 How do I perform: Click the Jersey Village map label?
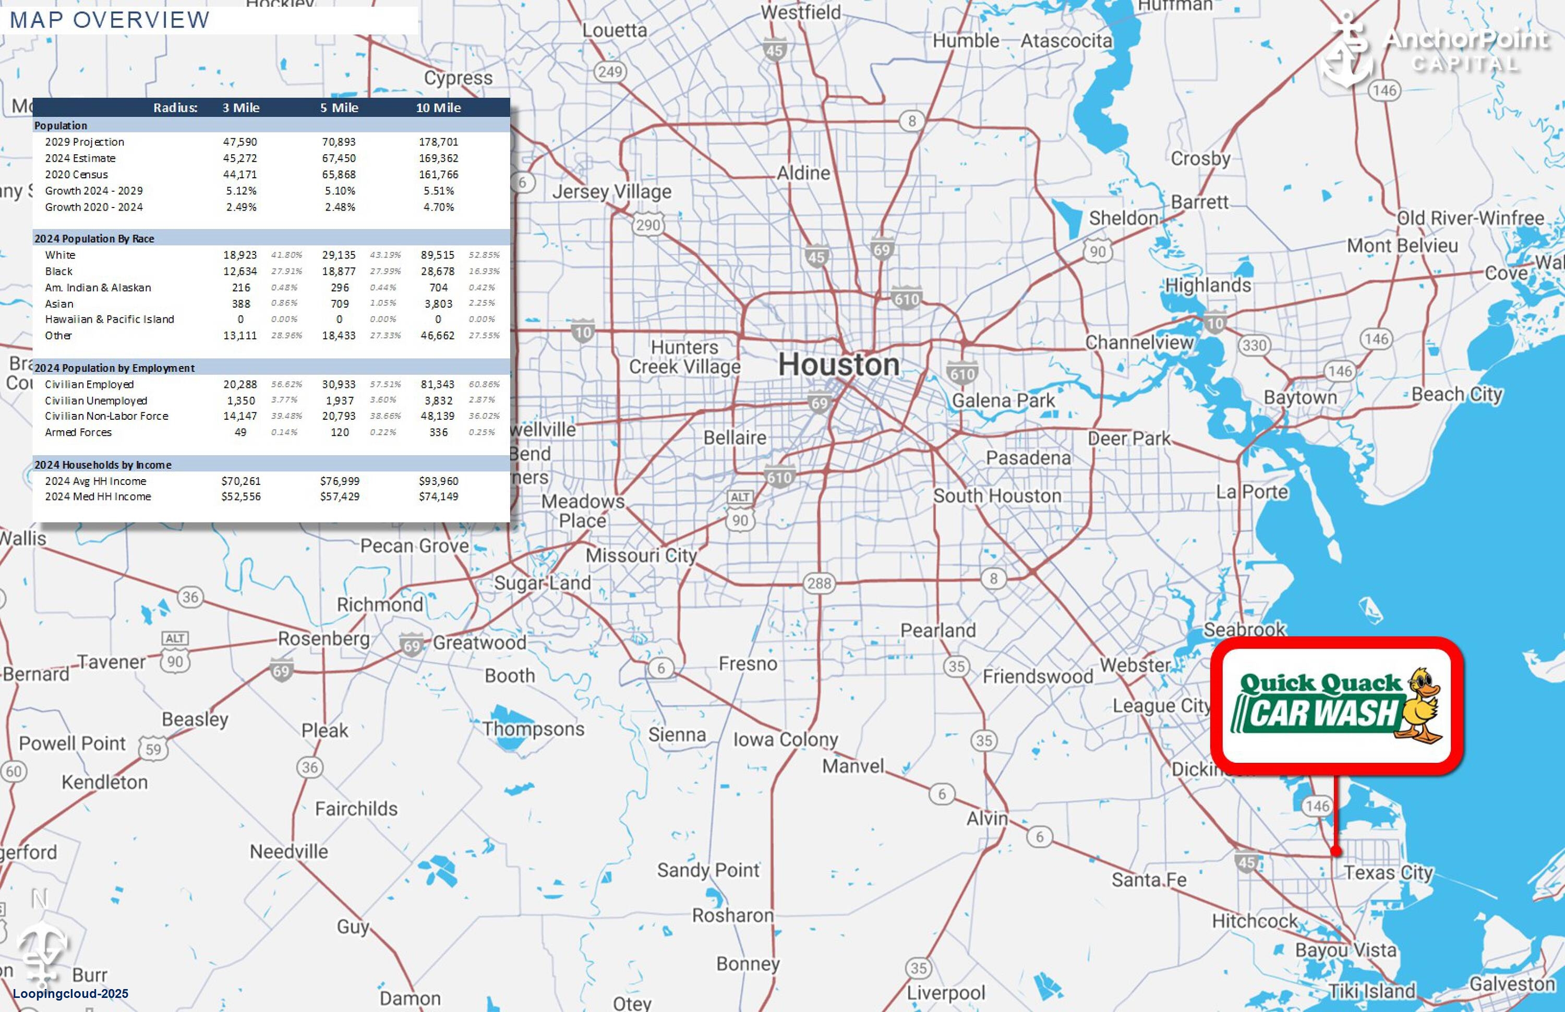click(x=611, y=192)
